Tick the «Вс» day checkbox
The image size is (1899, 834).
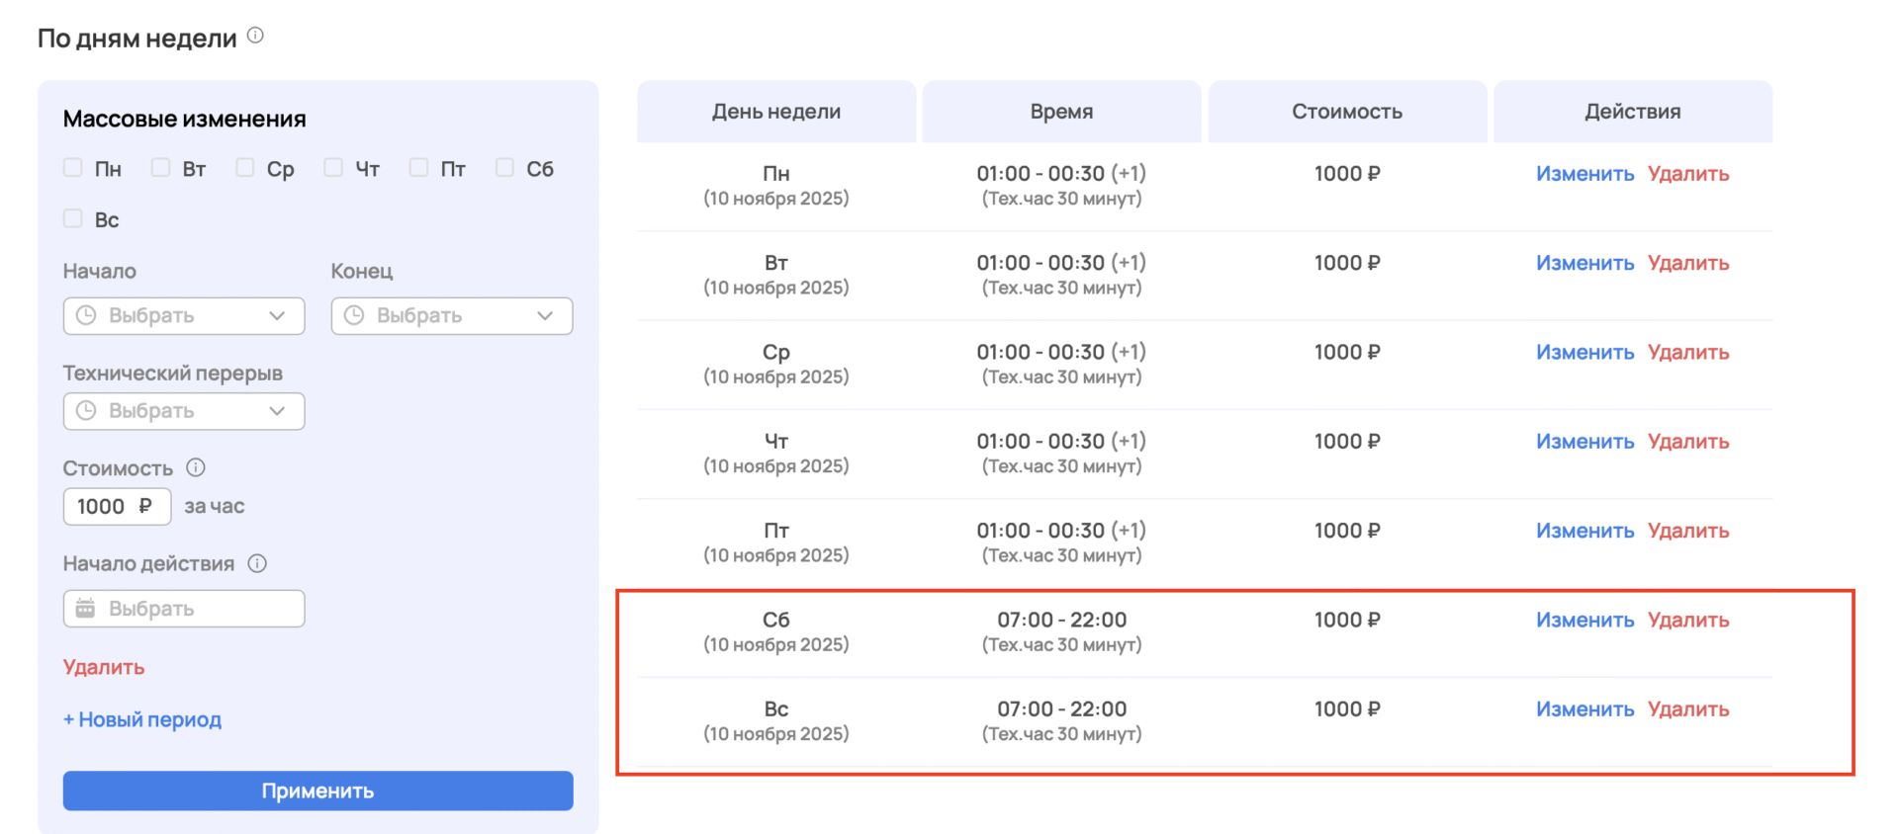(x=73, y=218)
